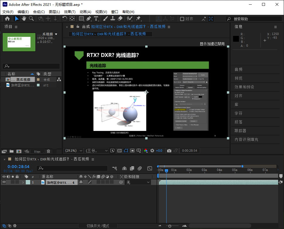Open timeline panel menu icon

pyautogui.click(x=93, y=159)
